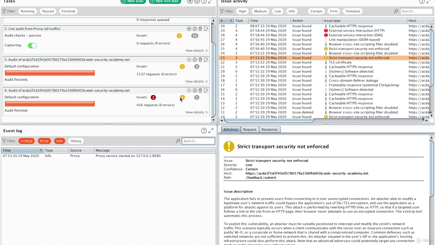435x245 pixels.
Task: Select issue row 22 TLS certificate
Action: [x=325, y=63]
